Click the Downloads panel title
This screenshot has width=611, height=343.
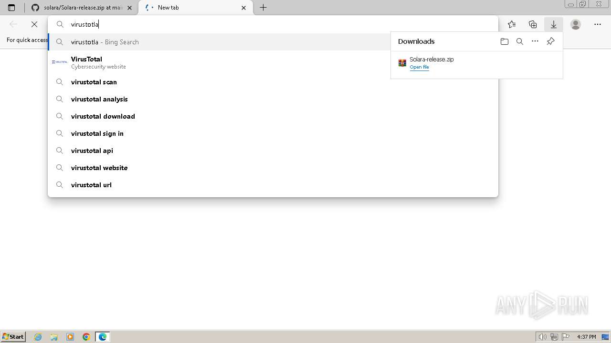pos(416,41)
